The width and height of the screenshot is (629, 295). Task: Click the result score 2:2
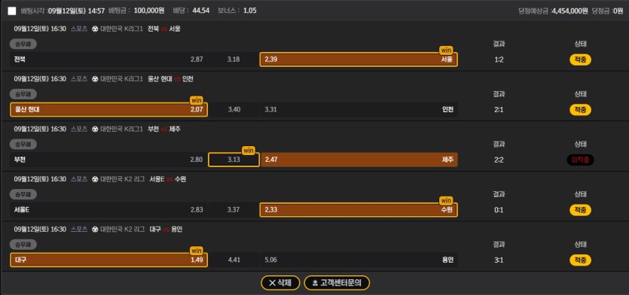pos(499,160)
